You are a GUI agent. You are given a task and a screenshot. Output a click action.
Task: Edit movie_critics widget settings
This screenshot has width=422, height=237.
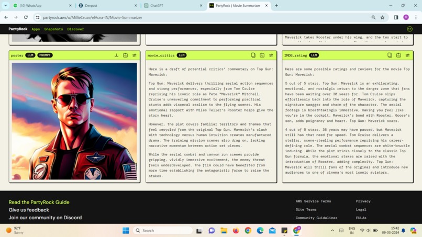click(x=271, y=55)
